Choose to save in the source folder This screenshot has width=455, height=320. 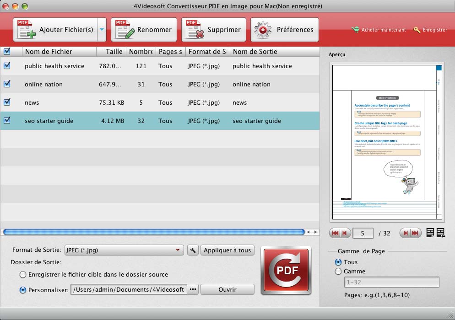click(x=23, y=275)
